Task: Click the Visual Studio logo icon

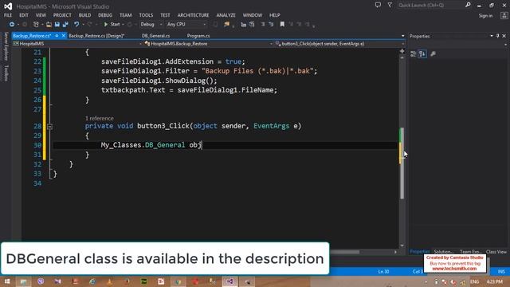Action: click(8, 6)
